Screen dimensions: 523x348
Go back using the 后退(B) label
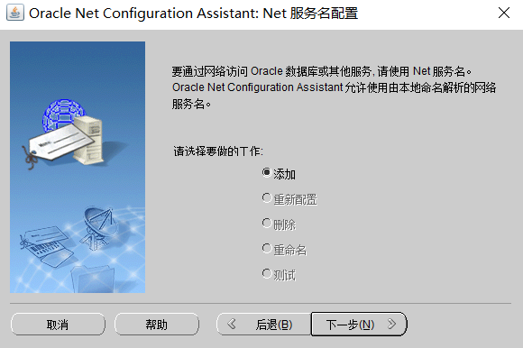pos(274,325)
